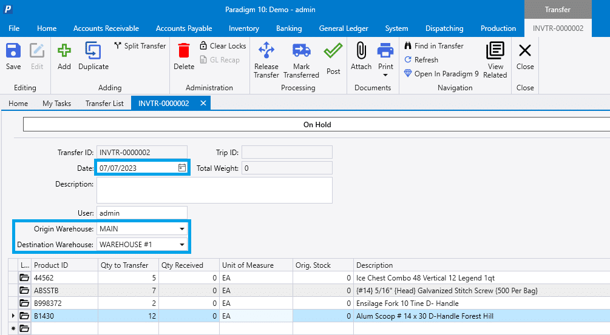
Task: Open the View Related panel
Action: coord(495,60)
